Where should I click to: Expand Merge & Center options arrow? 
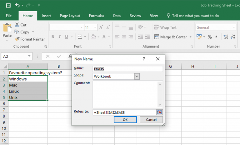coord(191,37)
